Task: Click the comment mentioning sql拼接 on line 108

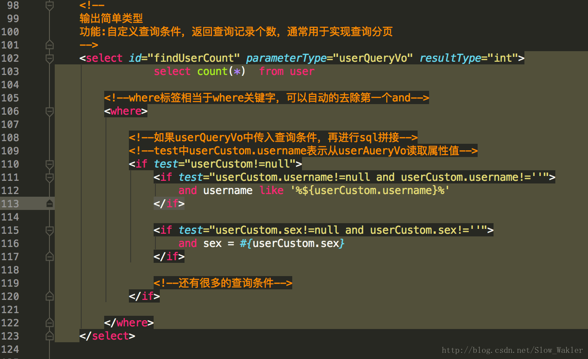Action: [x=273, y=138]
